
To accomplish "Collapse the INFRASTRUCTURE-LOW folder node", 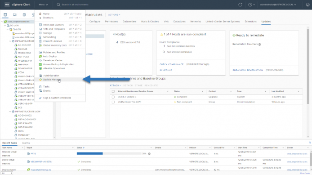I will click(10, 112).
